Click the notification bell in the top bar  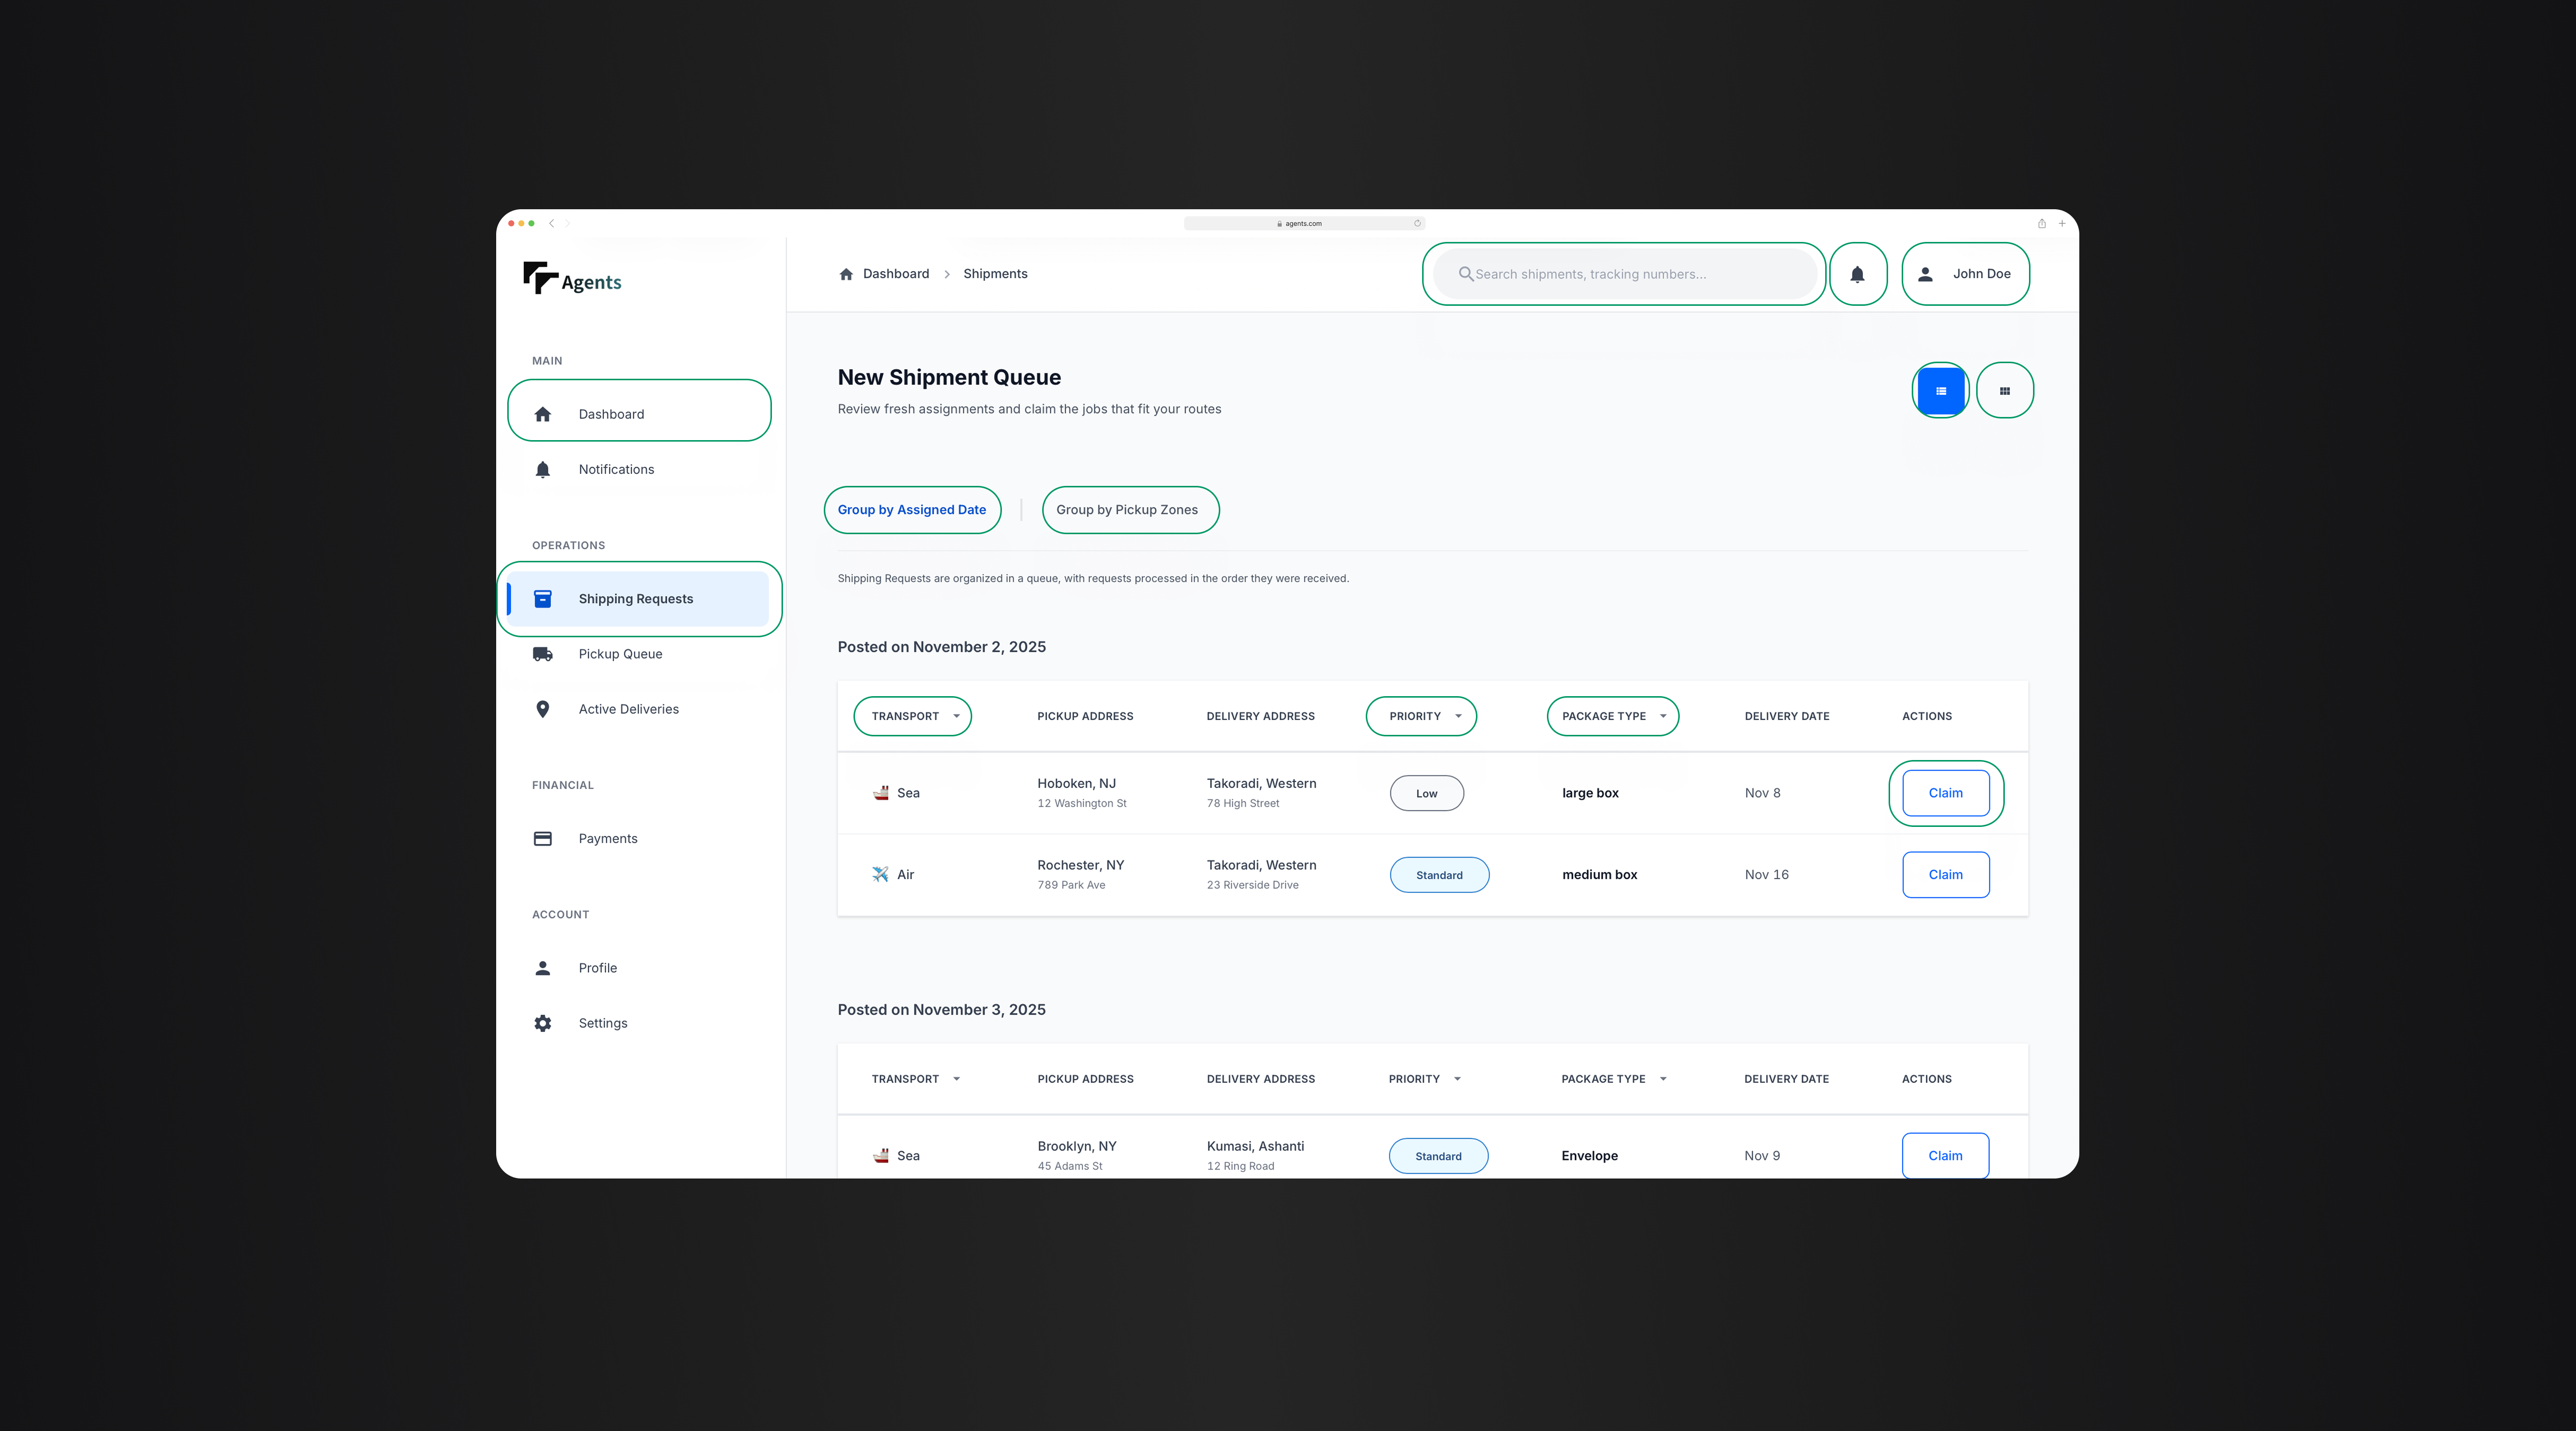pos(1858,274)
